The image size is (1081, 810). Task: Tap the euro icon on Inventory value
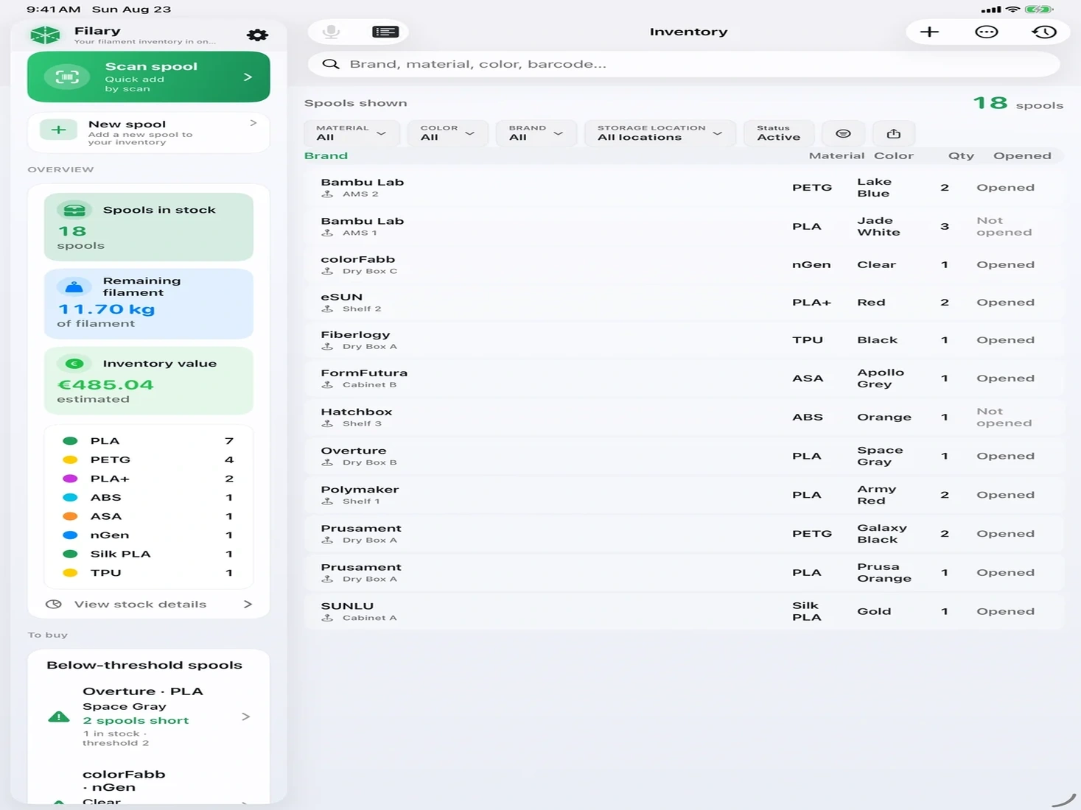(74, 364)
